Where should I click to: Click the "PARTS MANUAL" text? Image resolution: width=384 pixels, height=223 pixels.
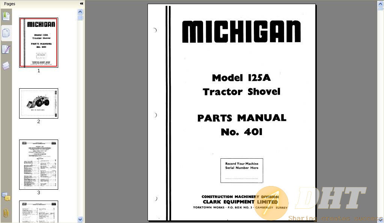click(242, 118)
